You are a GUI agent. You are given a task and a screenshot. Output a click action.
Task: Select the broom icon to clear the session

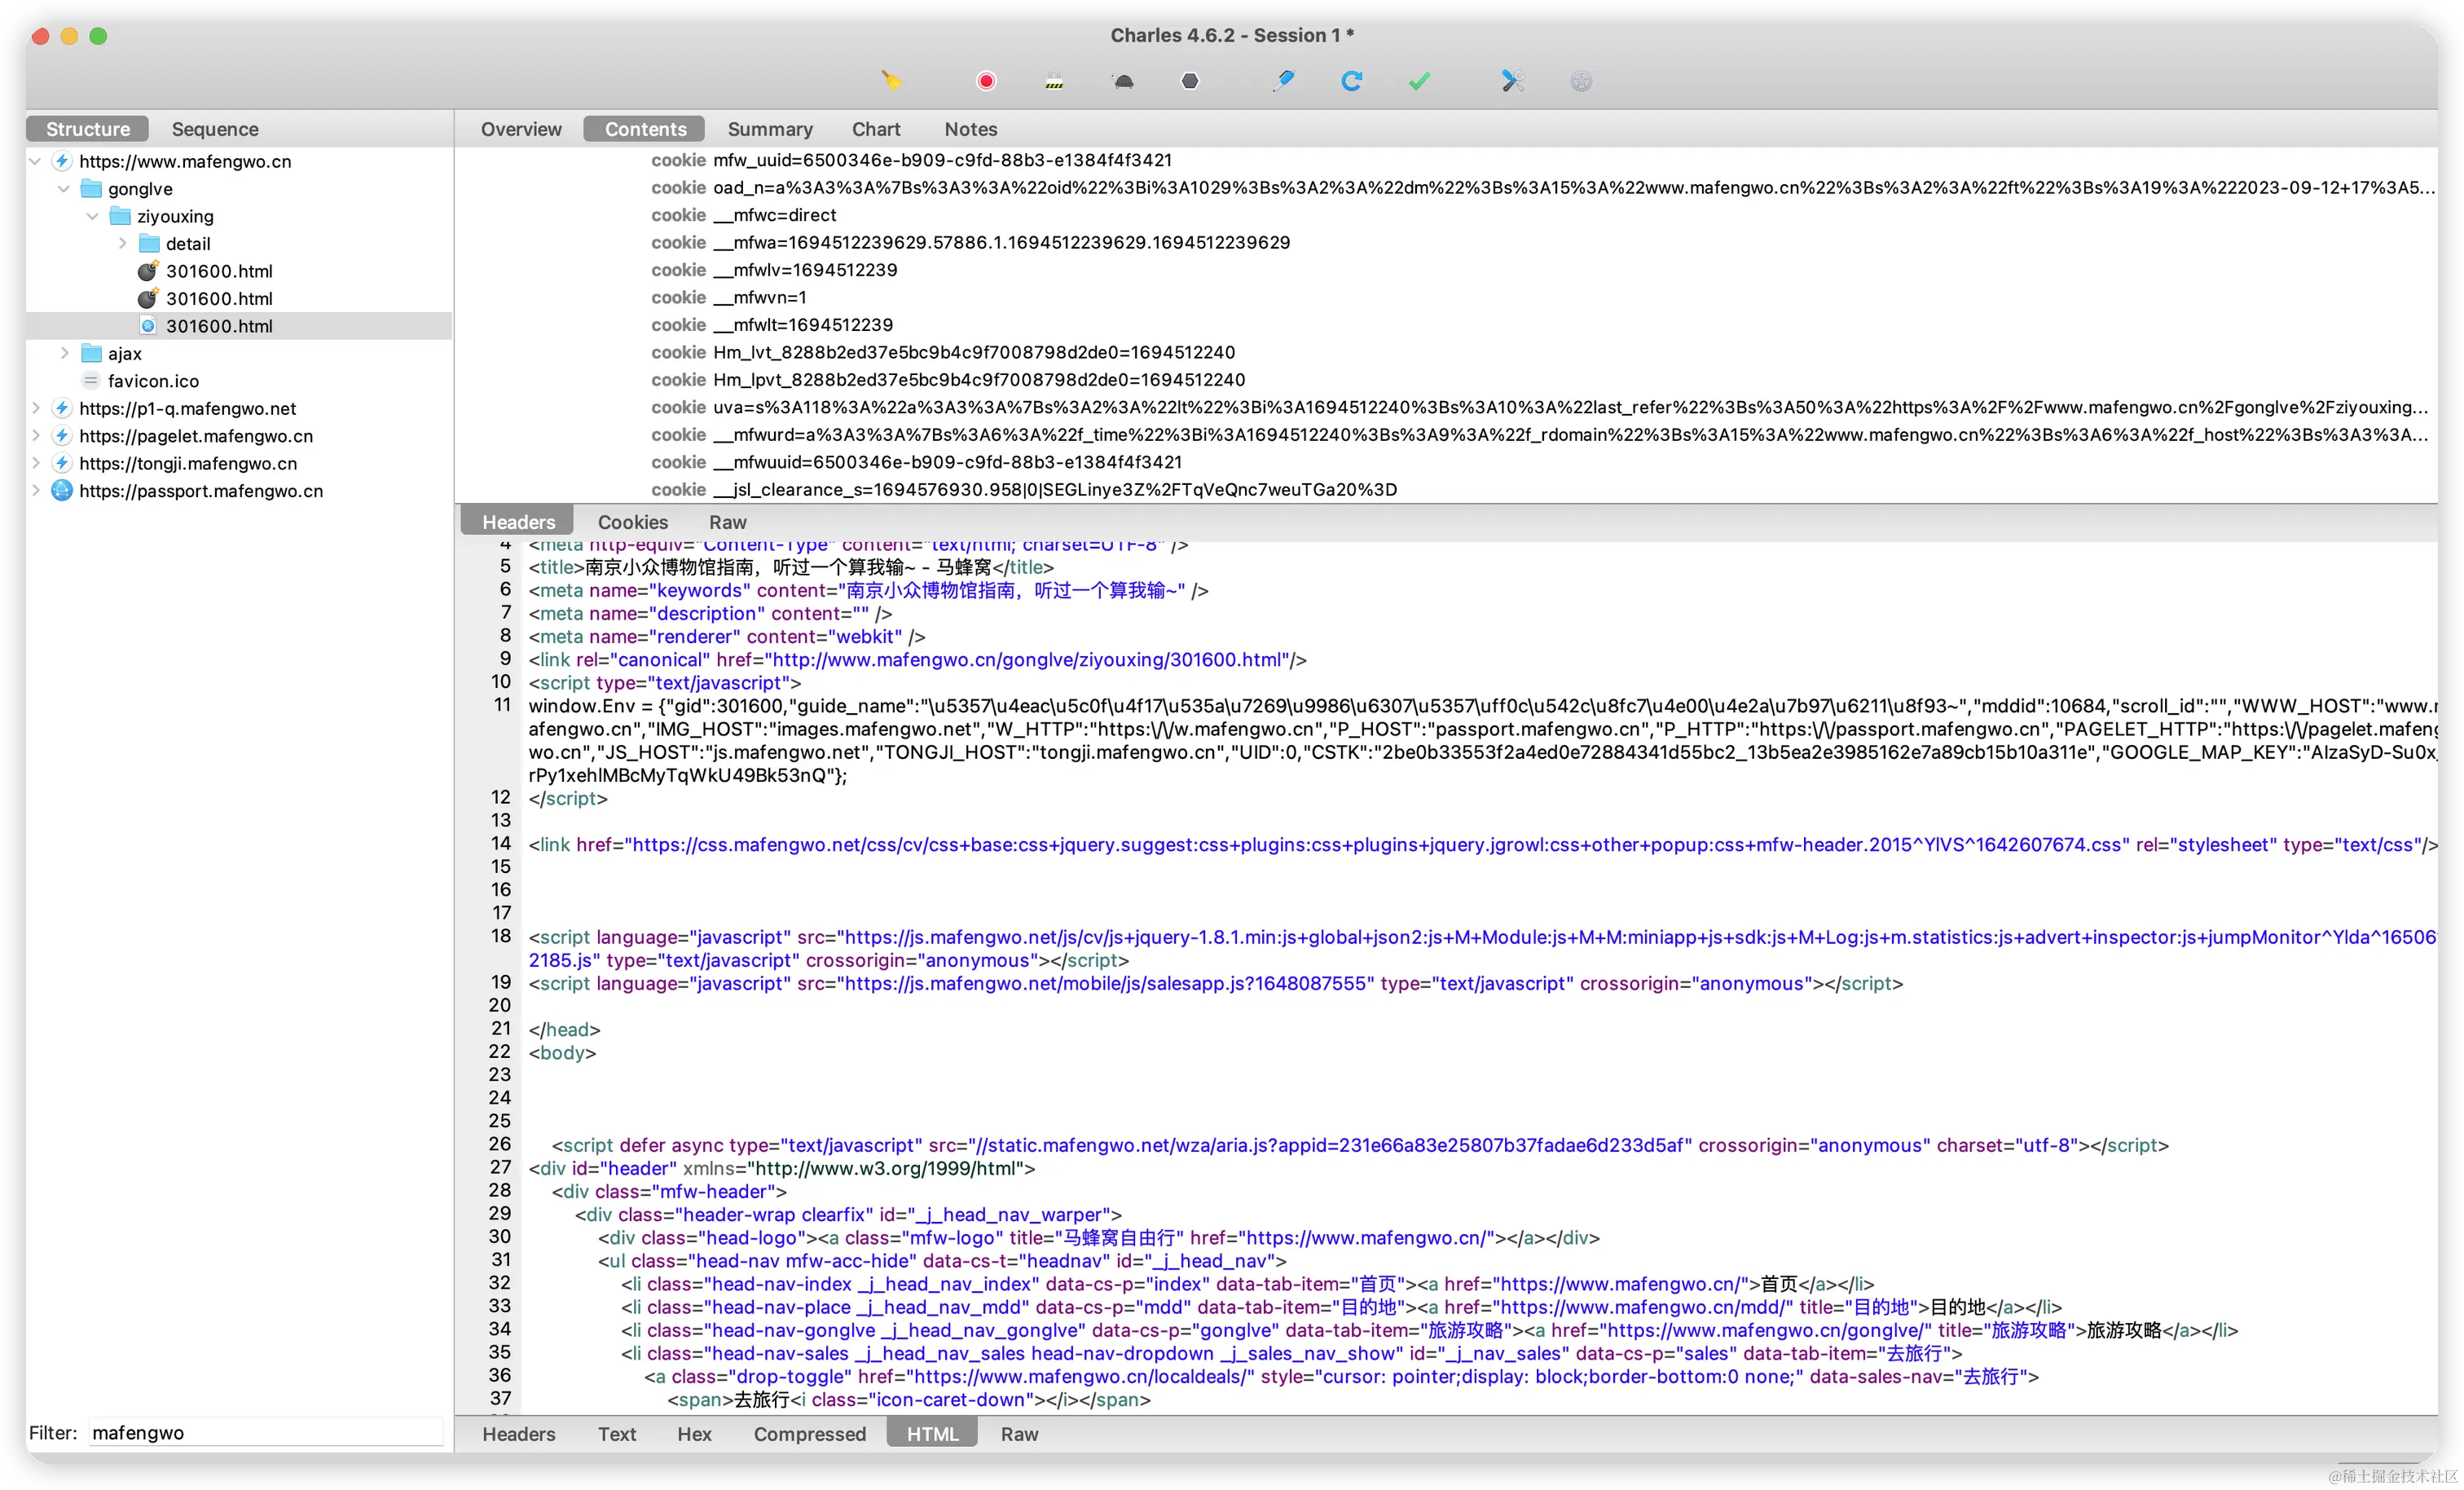click(x=891, y=81)
